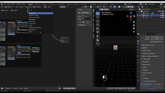Activate the Rotate tool
Image resolution: width=165 pixels, height=93 pixels.
[98, 25]
